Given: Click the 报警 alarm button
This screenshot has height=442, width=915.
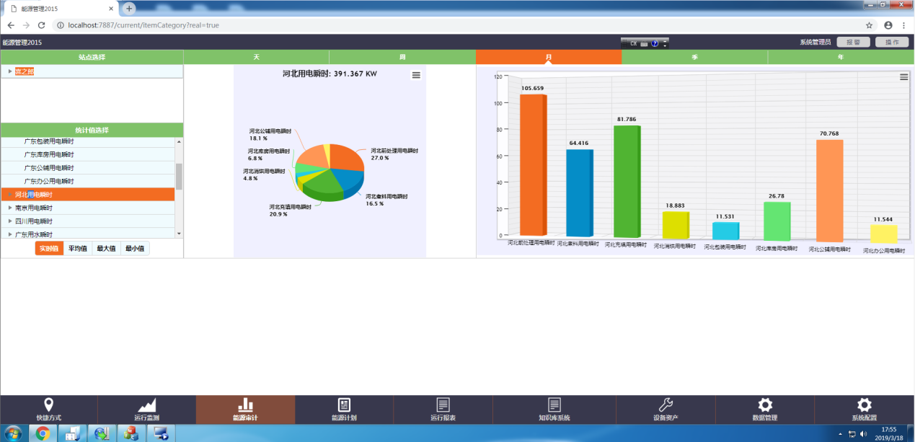Looking at the screenshot, I should pyautogui.click(x=853, y=43).
